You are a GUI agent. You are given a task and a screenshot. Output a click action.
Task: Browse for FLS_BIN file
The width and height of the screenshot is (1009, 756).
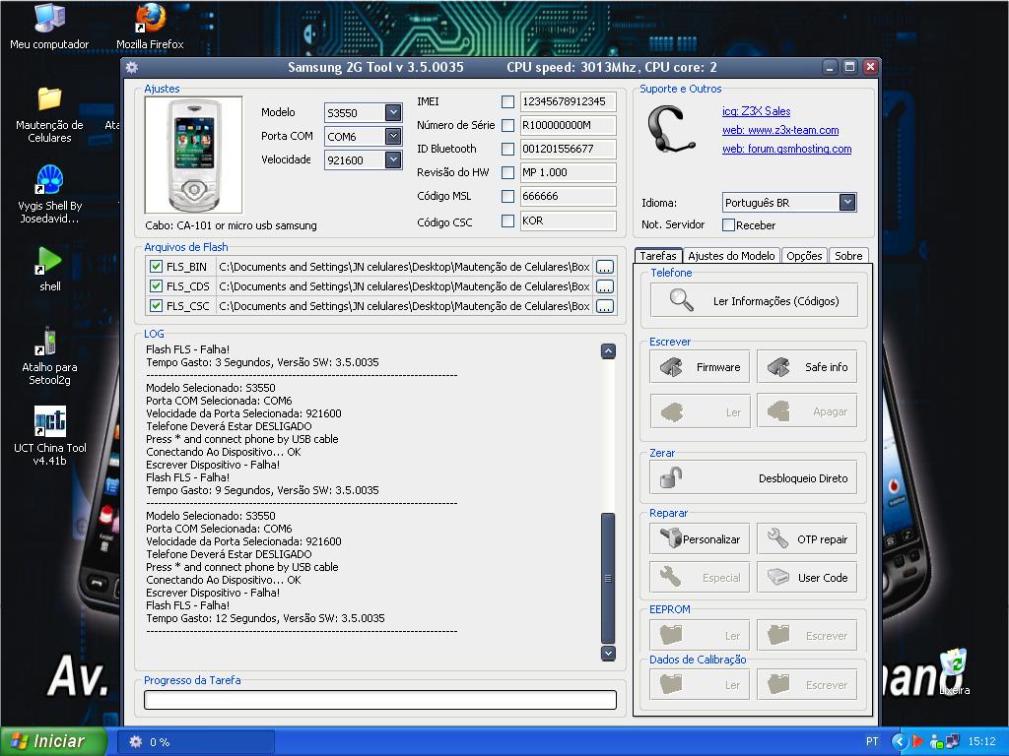point(604,267)
